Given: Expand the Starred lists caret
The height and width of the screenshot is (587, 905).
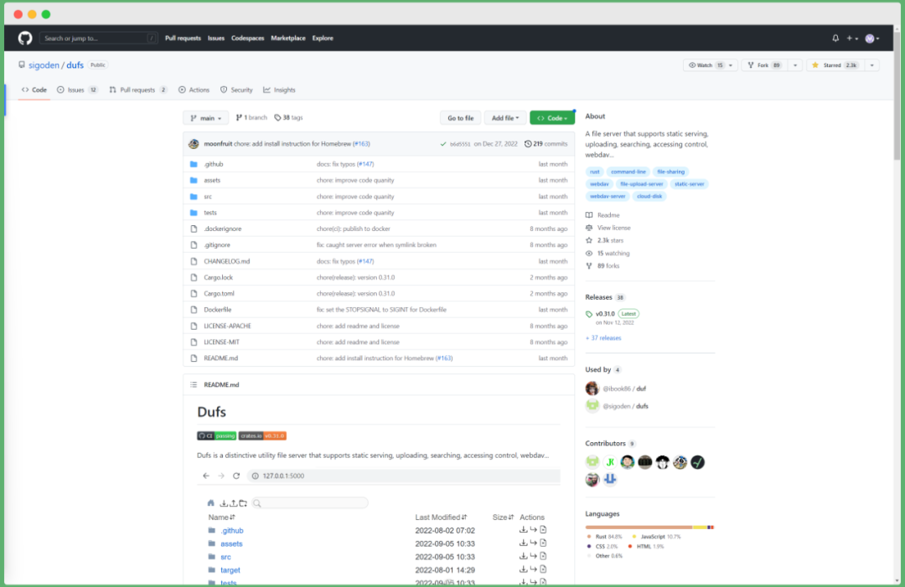Looking at the screenshot, I should (x=872, y=65).
